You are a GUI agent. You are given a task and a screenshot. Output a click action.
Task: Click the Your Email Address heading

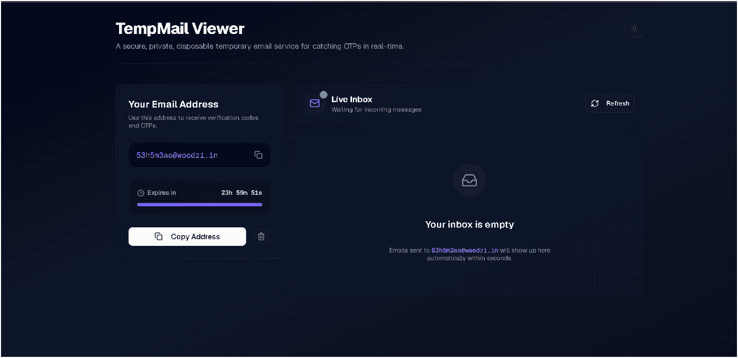tap(173, 104)
